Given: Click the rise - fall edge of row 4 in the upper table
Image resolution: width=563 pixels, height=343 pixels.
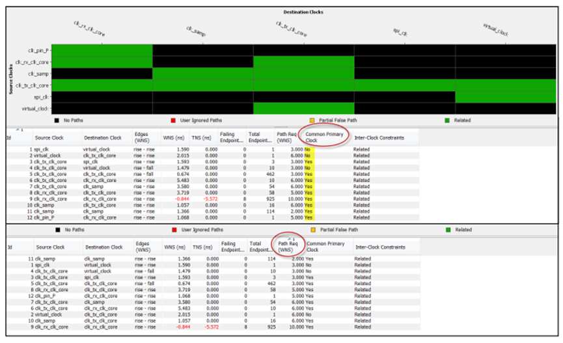Looking at the screenshot, I should (x=144, y=168).
